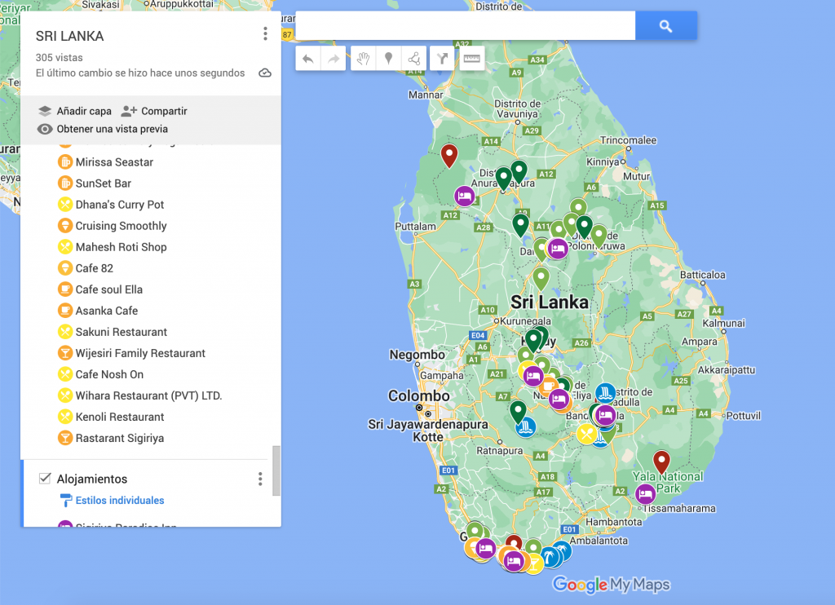Image resolution: width=835 pixels, height=605 pixels.
Task: Click inside the map search field
Action: click(465, 26)
